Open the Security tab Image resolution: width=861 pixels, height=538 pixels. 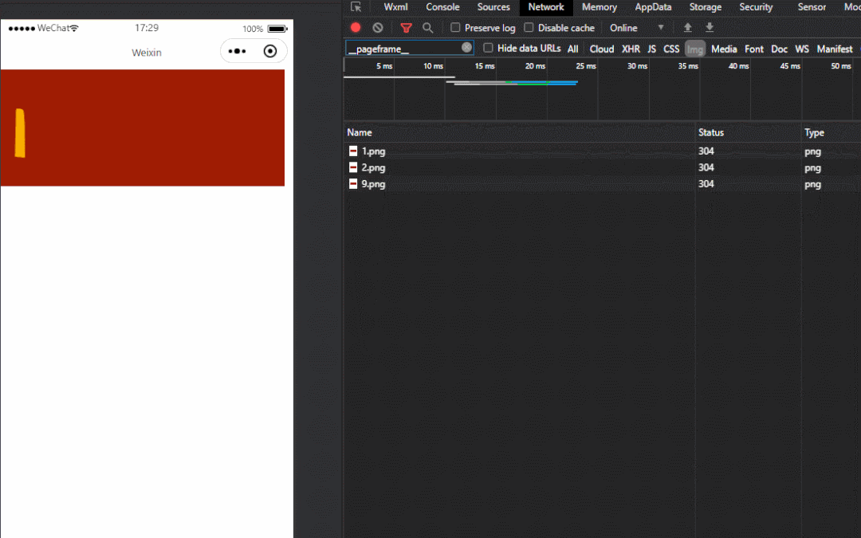(x=756, y=7)
